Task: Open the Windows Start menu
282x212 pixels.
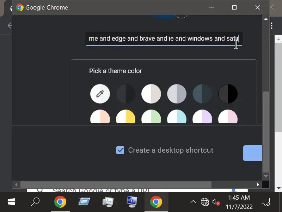Action: click(x=12, y=202)
